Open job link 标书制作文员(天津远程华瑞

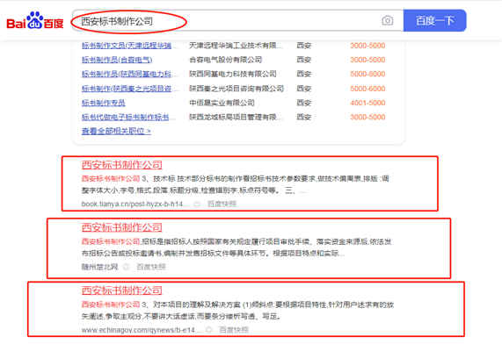[x=129, y=46]
